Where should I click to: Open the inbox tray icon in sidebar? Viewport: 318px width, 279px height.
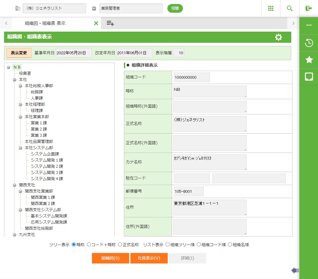[x=309, y=77]
